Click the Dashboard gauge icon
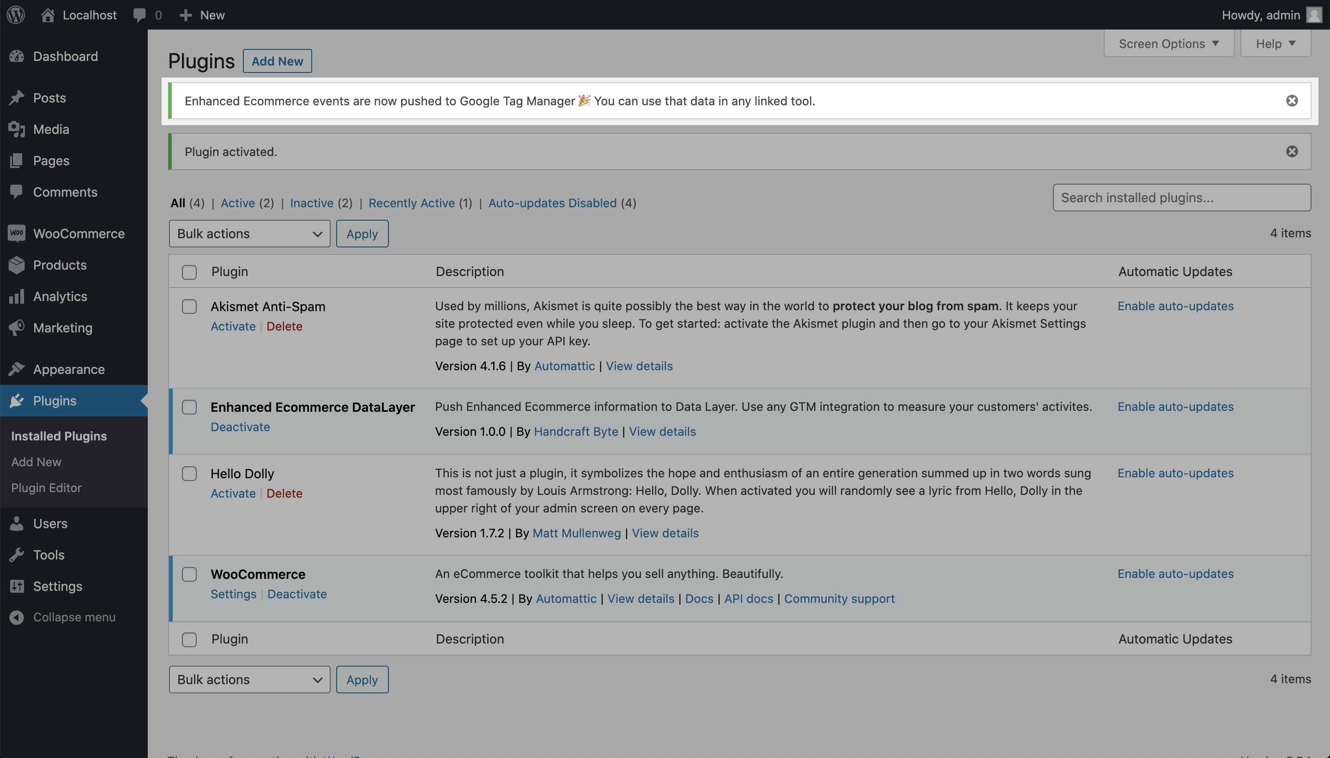This screenshot has height=758, width=1330. (x=17, y=56)
